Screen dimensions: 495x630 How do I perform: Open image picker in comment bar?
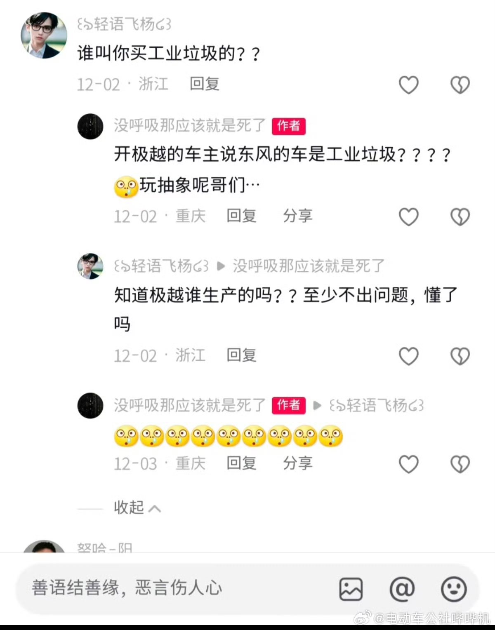(351, 589)
